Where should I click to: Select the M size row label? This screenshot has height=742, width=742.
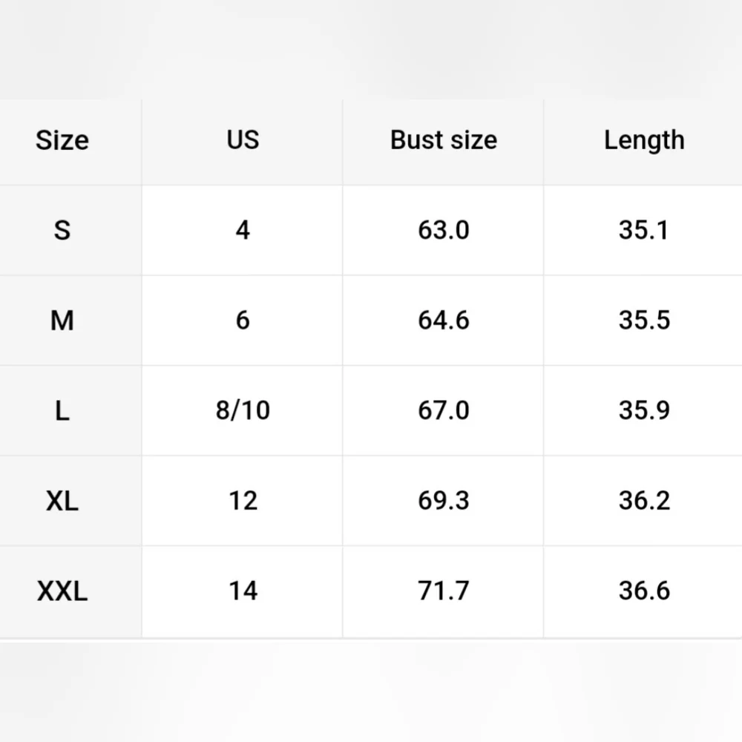point(62,321)
